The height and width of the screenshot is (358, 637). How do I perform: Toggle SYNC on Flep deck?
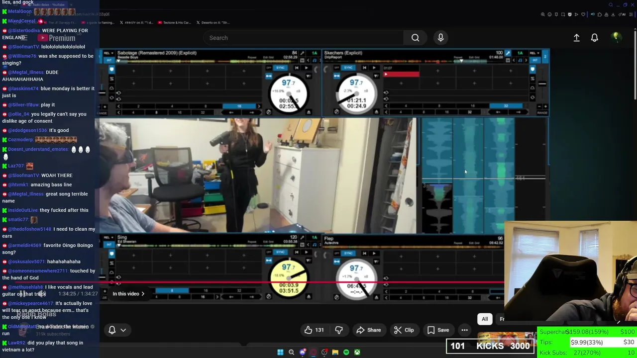(348, 253)
